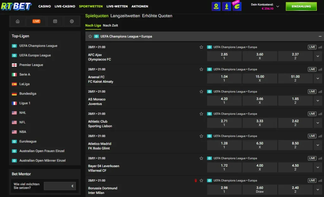Click the Spain flag next to LaLiga

[x=14, y=84]
